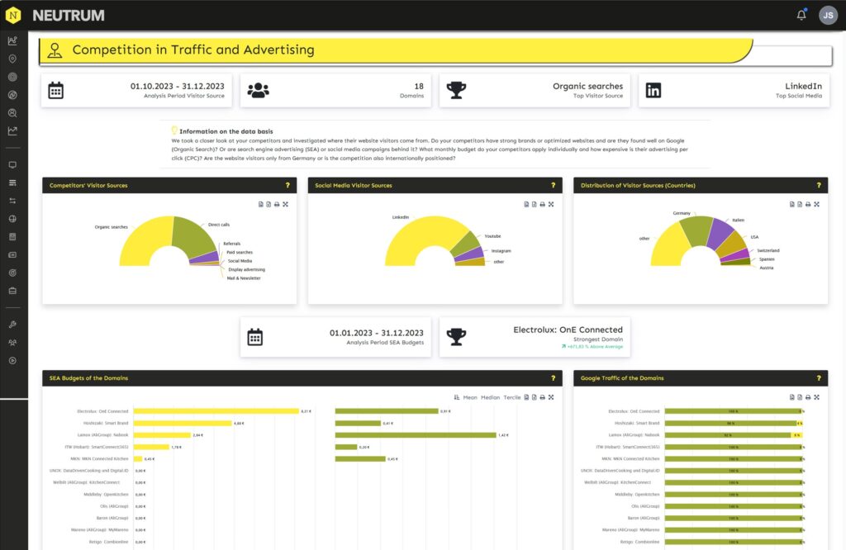Image resolution: width=846 pixels, height=550 pixels.
Task: Click the Neutrum hexagon logo
Action: coord(13,15)
